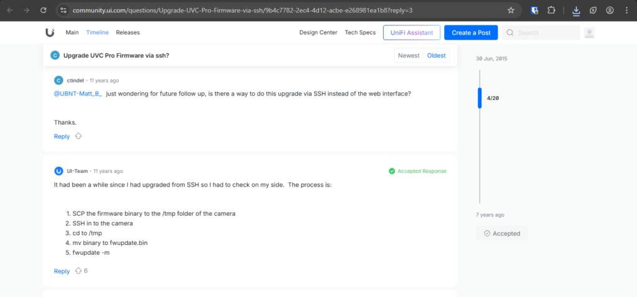Click the Ubiquiti U logo
This screenshot has width=637, height=297.
(x=50, y=32)
